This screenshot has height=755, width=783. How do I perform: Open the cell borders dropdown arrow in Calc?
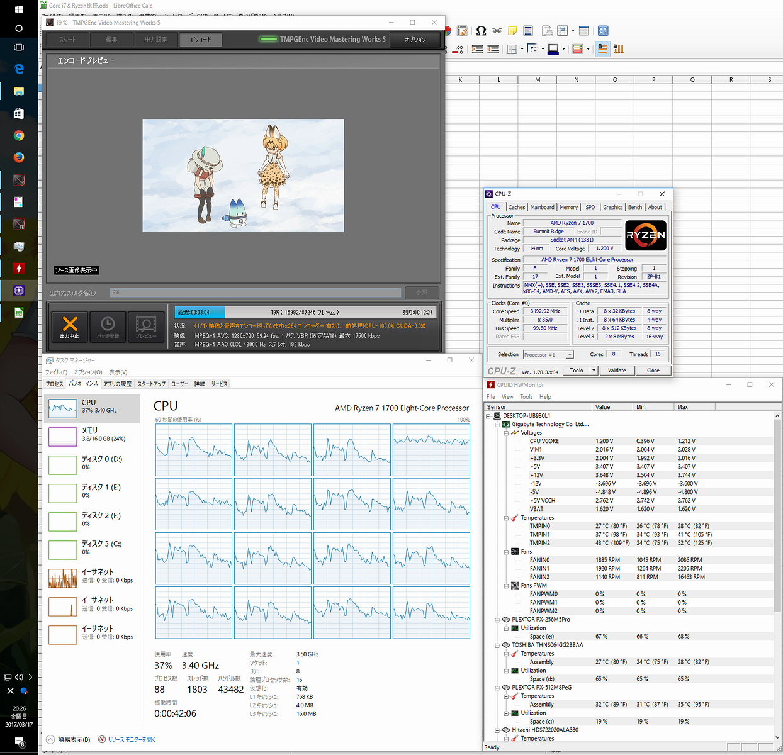click(522, 49)
